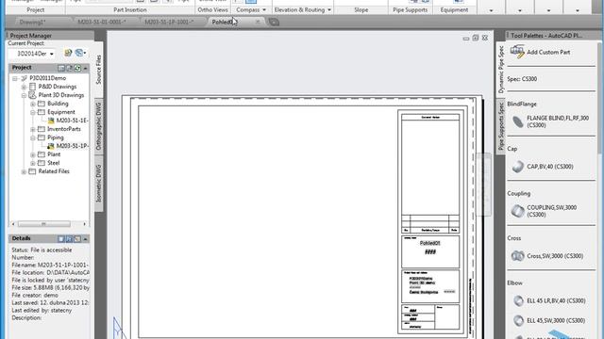Expand the Related Files node
Viewport: 604px width, 339px height.
[24, 171]
